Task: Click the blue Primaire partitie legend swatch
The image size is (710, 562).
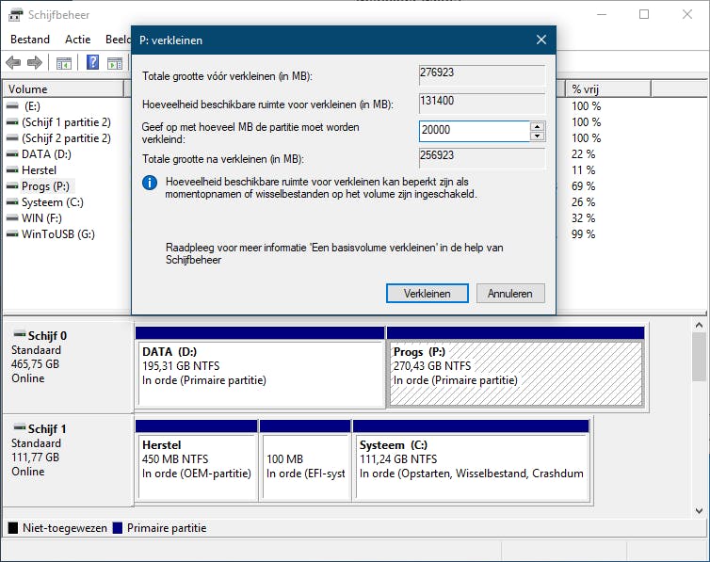Action: (118, 528)
